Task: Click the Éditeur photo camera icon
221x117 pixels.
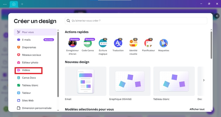Action: pos(19,63)
